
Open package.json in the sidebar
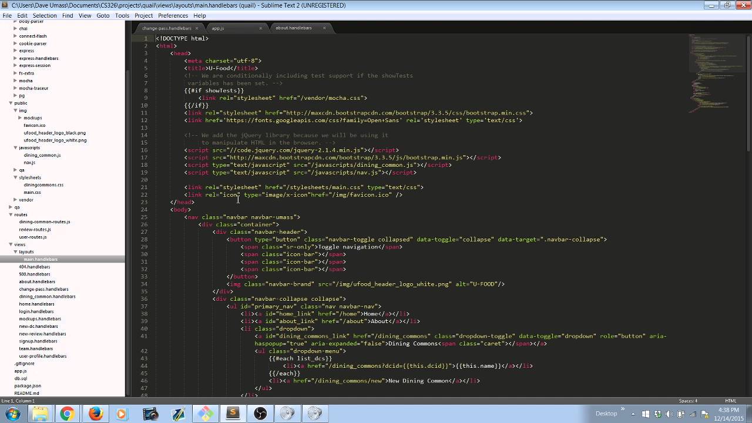click(x=28, y=386)
